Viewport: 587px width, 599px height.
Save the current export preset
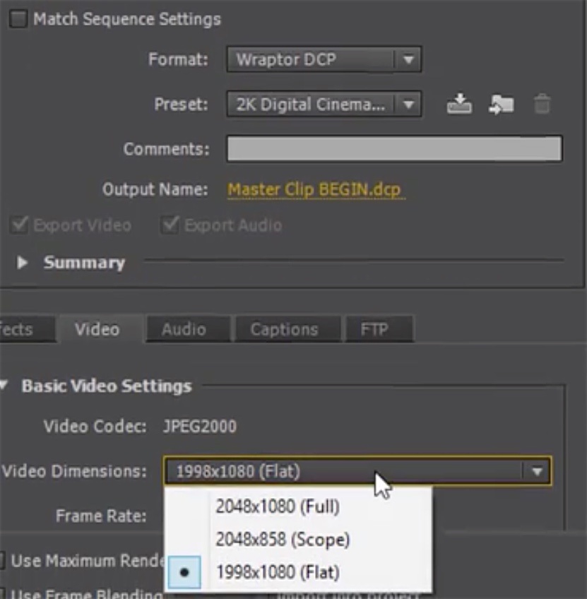point(460,103)
